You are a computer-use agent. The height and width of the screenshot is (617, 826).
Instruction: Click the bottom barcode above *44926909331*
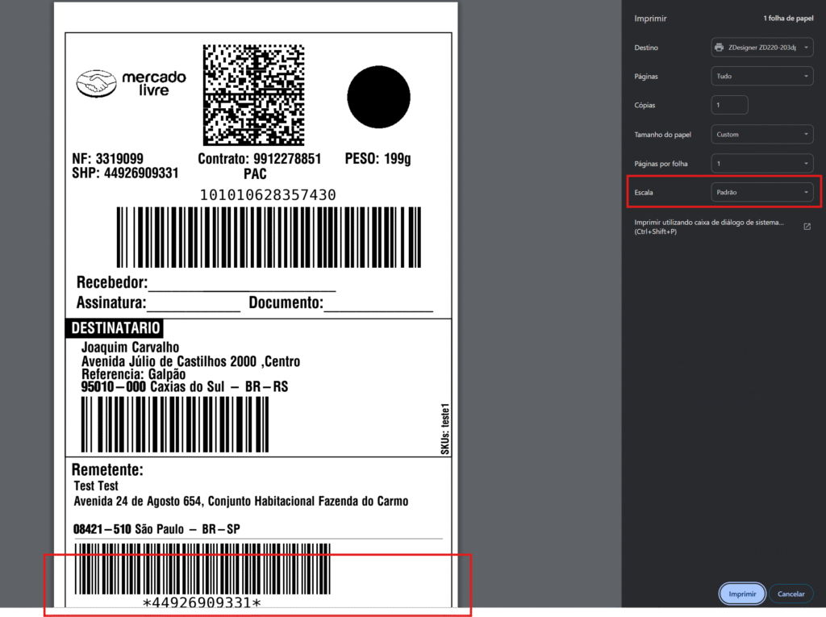click(x=202, y=569)
